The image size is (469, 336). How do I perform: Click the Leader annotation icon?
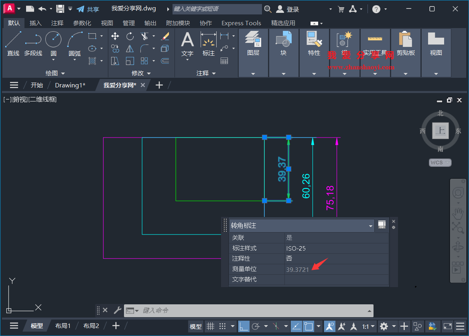click(224, 49)
